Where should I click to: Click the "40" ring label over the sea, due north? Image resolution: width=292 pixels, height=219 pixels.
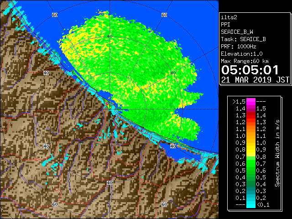109,36
